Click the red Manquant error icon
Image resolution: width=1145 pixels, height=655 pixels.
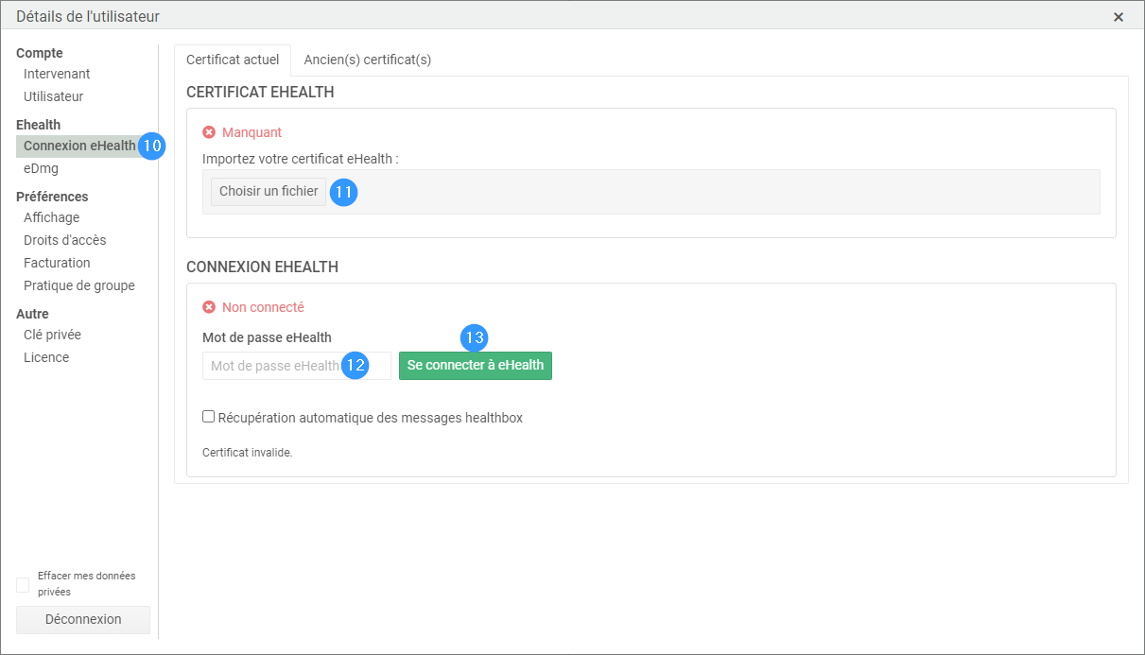coord(209,132)
